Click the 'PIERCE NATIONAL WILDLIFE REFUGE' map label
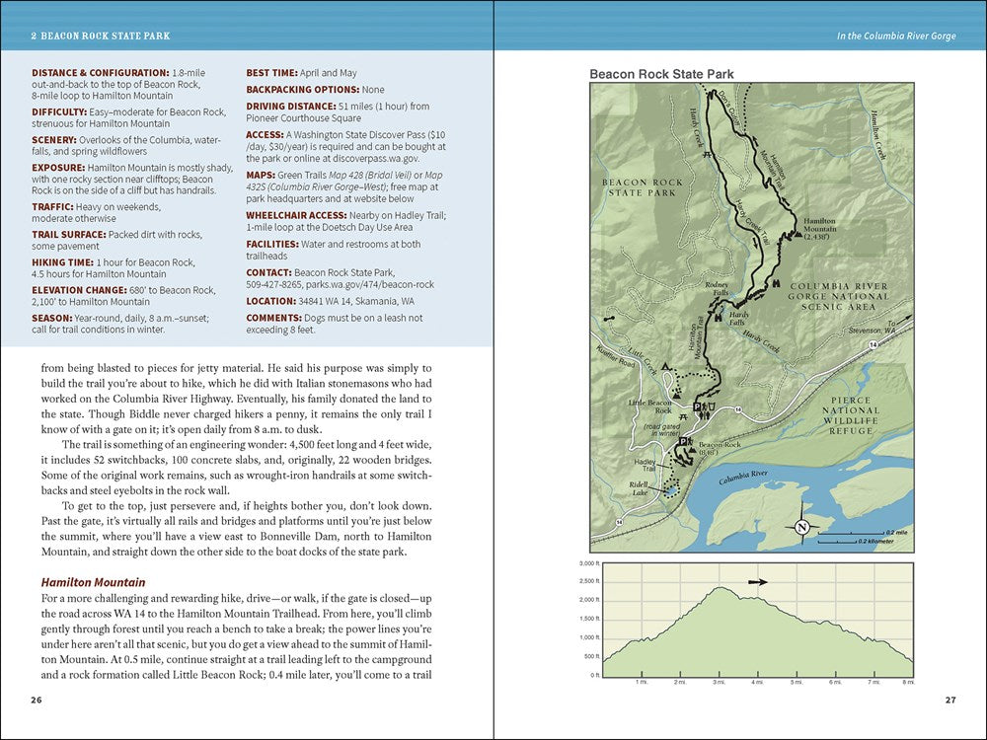Screen dimensions: 987x740 pyautogui.click(x=851, y=416)
